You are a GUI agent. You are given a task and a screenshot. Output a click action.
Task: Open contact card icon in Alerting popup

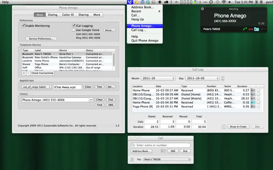click(256, 29)
